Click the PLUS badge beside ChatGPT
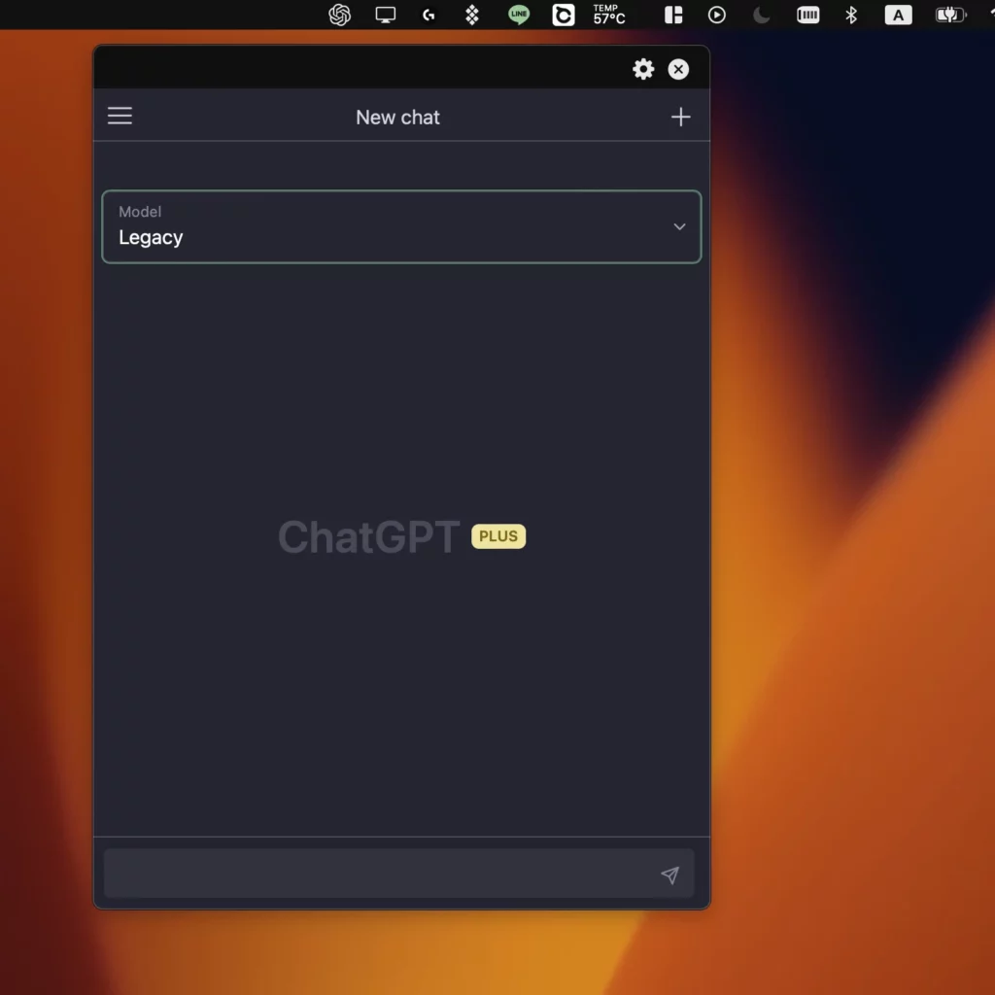This screenshot has height=995, width=995. [498, 536]
